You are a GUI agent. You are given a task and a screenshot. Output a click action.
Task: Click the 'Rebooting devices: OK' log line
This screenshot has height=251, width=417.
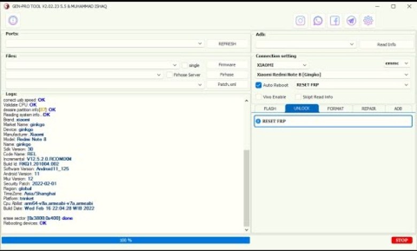25,223
